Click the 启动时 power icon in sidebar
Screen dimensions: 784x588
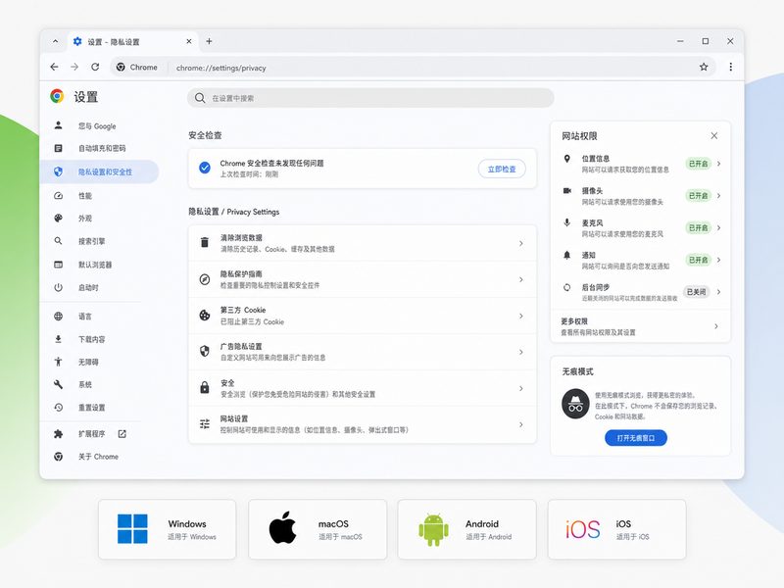[x=58, y=287]
